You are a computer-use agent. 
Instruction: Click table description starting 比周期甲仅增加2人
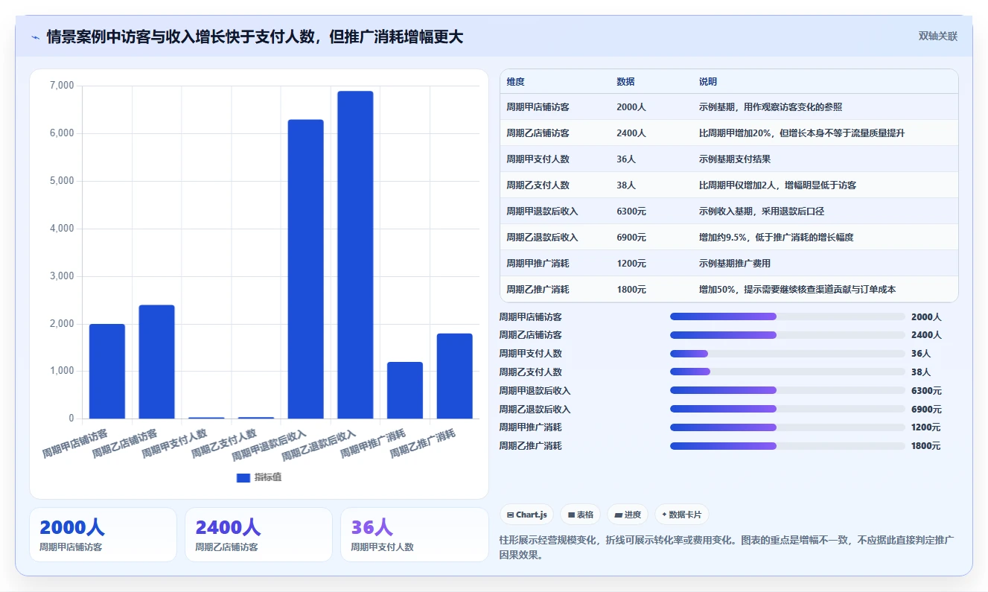point(777,185)
